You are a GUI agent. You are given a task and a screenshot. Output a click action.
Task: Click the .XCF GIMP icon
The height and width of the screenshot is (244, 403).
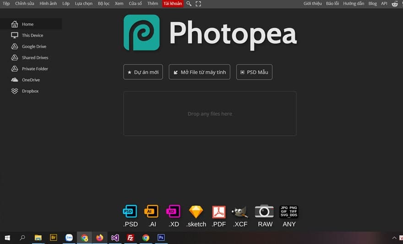click(240, 212)
